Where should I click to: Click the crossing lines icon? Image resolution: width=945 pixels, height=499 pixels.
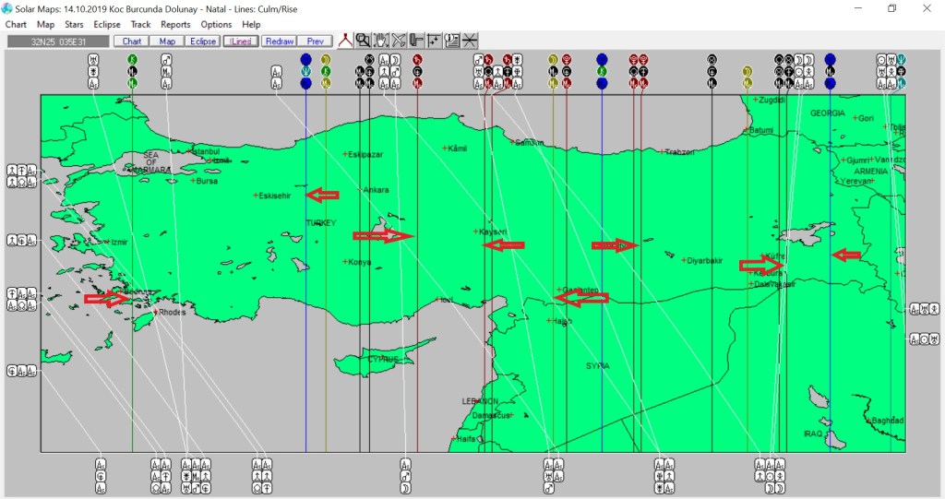click(470, 41)
